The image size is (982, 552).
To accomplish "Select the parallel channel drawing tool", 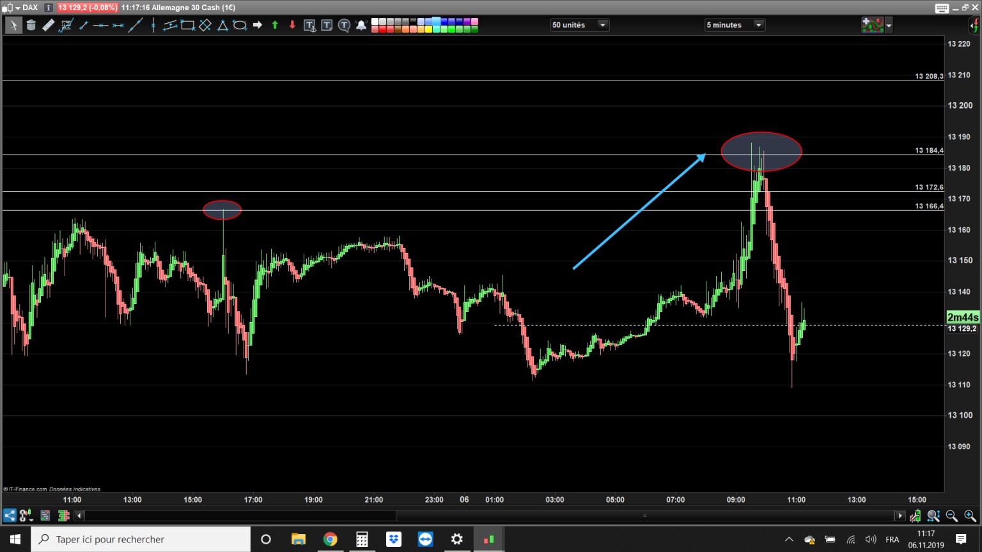I will coord(170,25).
